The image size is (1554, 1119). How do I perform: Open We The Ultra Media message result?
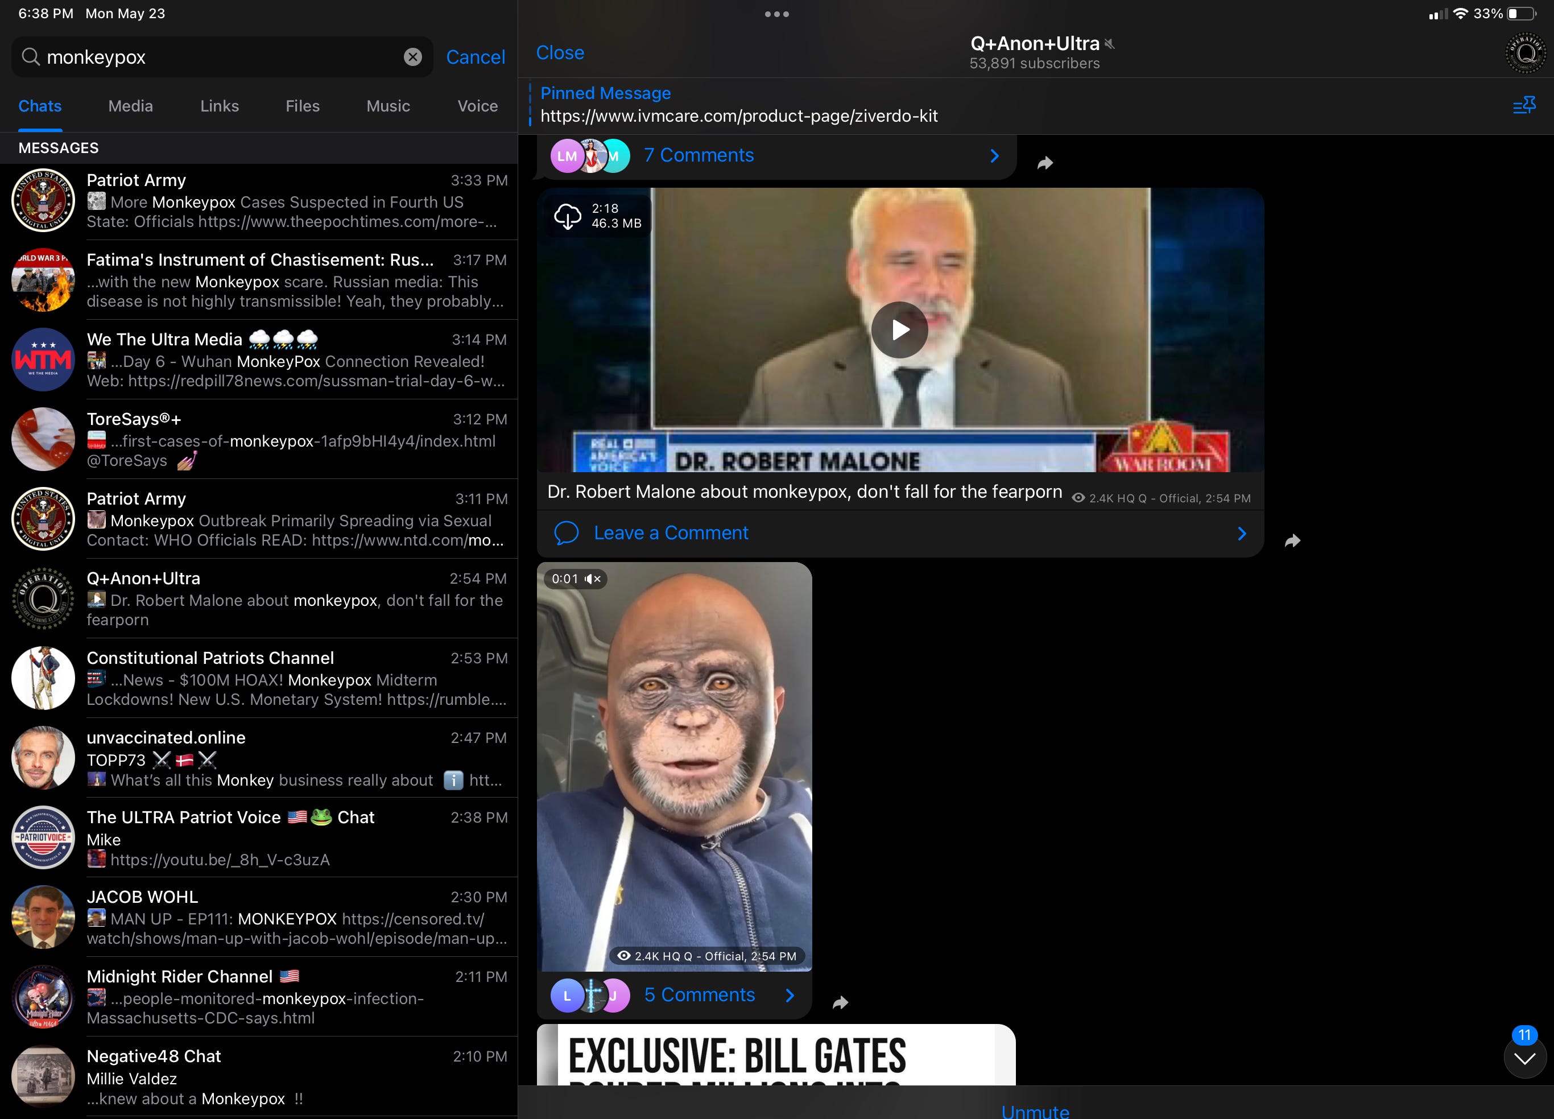tap(258, 360)
